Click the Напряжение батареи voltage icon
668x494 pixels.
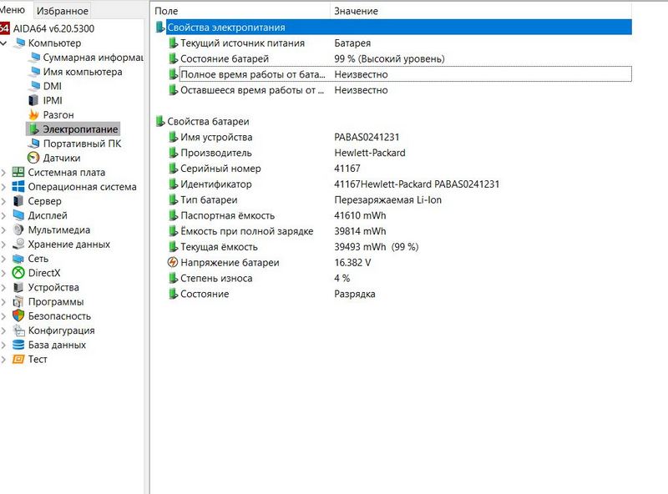(x=173, y=263)
